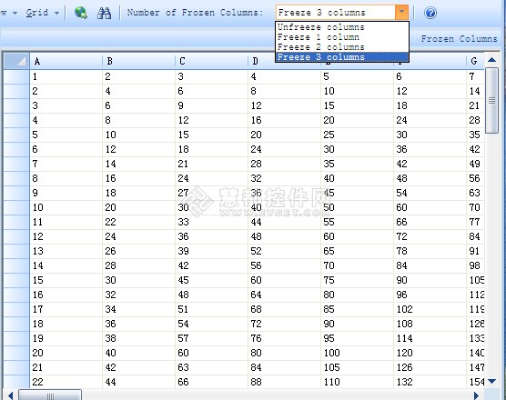Click the row header for row 1
The image size is (506, 400).
click(x=16, y=76)
